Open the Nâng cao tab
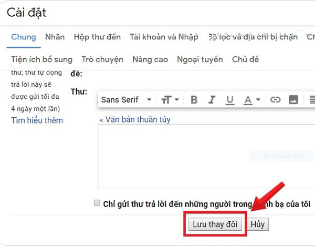The height and width of the screenshot is (246, 315). [150, 59]
